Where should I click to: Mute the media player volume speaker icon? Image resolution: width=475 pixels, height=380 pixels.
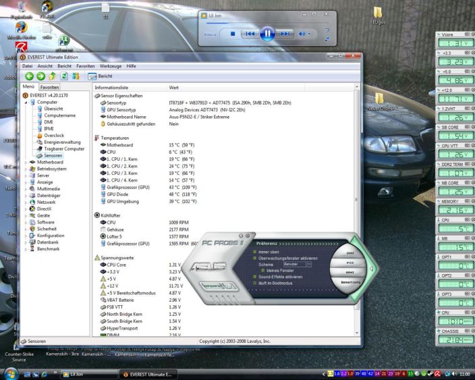300,32
